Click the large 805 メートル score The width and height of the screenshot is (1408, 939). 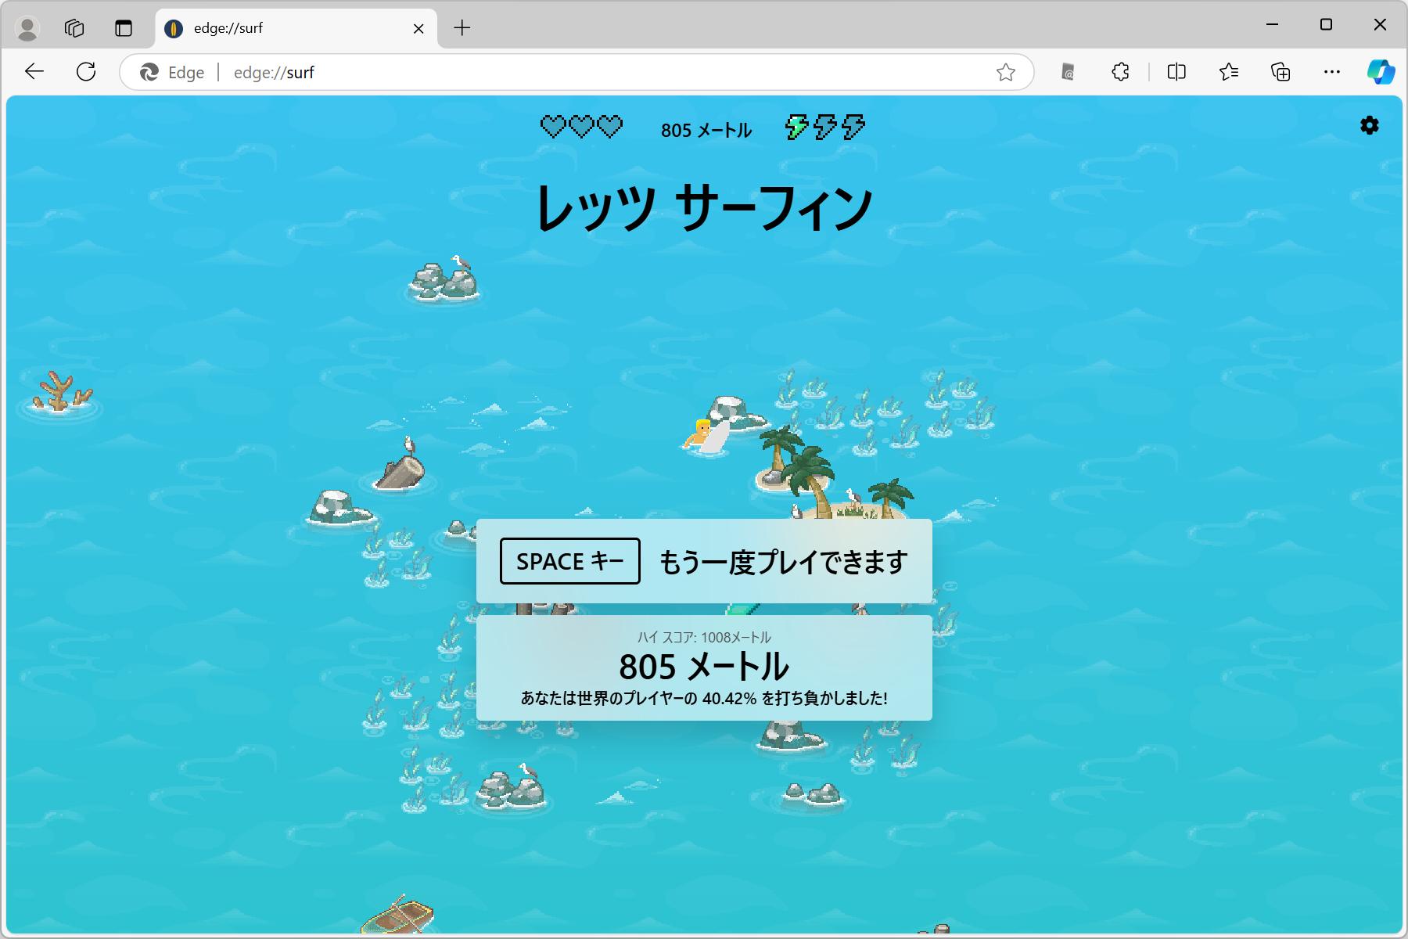click(x=704, y=667)
